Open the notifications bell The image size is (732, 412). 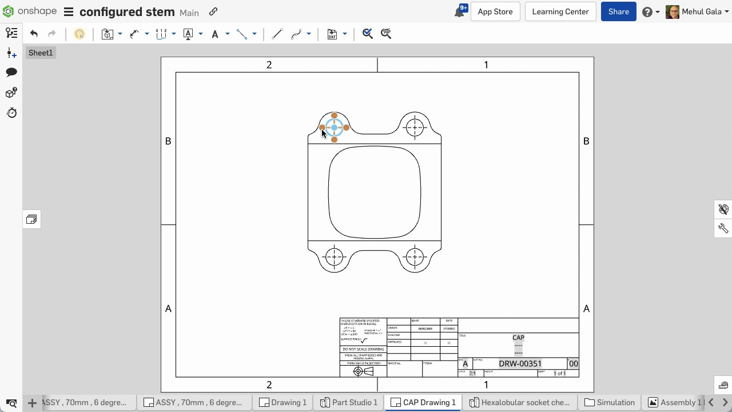pos(459,12)
